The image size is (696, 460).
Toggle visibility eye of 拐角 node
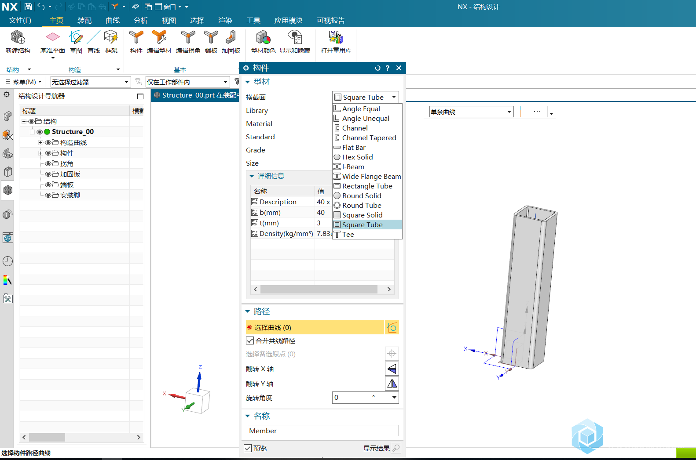click(48, 163)
